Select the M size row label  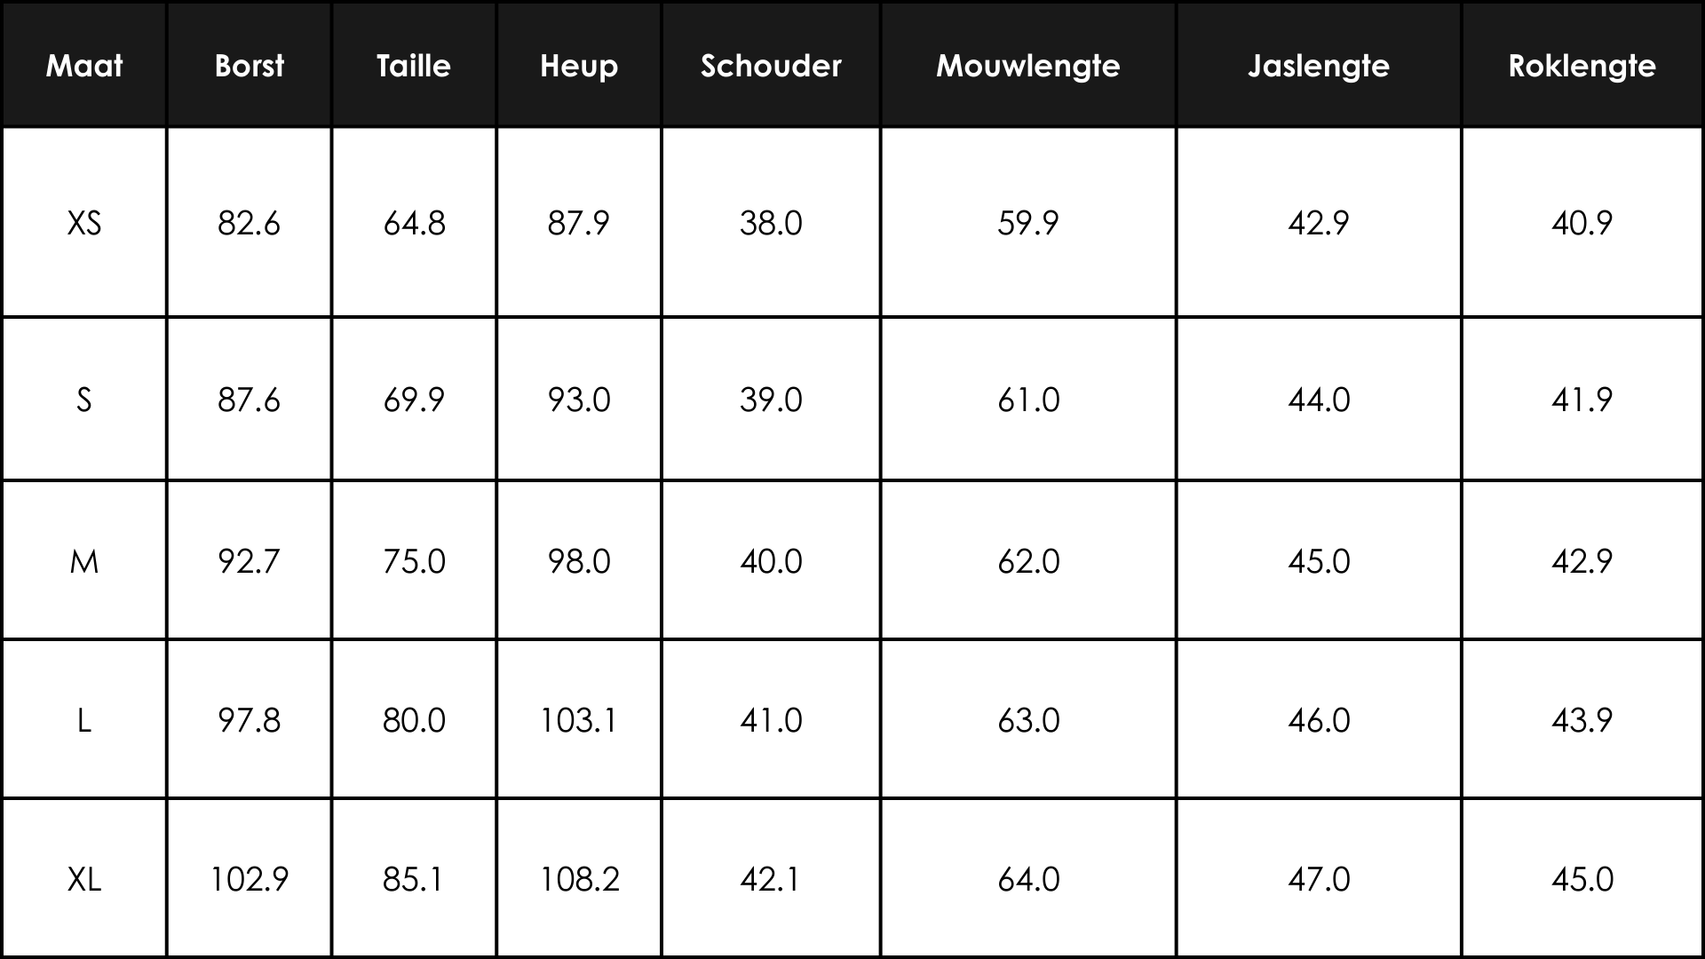pyautogui.click(x=84, y=561)
